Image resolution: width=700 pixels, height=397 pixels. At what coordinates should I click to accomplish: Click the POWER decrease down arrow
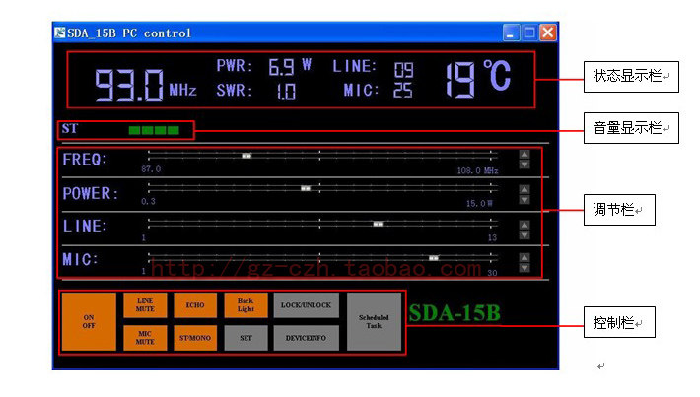click(525, 199)
